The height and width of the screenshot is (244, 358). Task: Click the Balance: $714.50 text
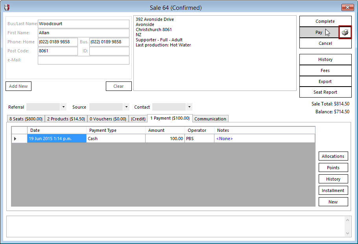coord(332,112)
